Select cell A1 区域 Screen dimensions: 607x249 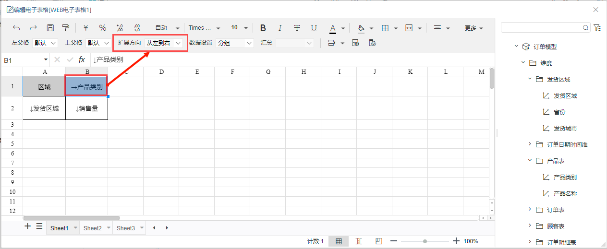(x=44, y=87)
